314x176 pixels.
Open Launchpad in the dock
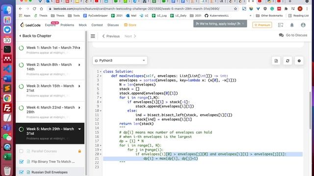(7, 20)
